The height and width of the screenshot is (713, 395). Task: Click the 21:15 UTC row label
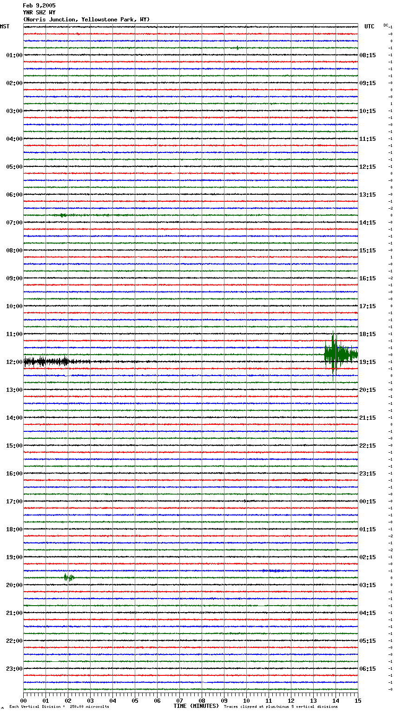coord(368,418)
